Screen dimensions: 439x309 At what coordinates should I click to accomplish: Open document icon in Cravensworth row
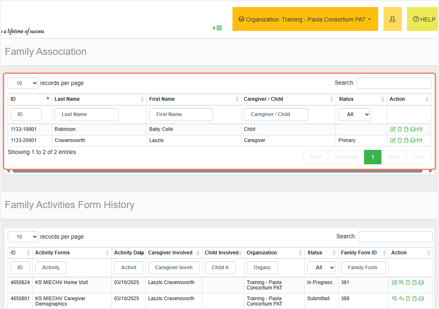[x=406, y=141]
